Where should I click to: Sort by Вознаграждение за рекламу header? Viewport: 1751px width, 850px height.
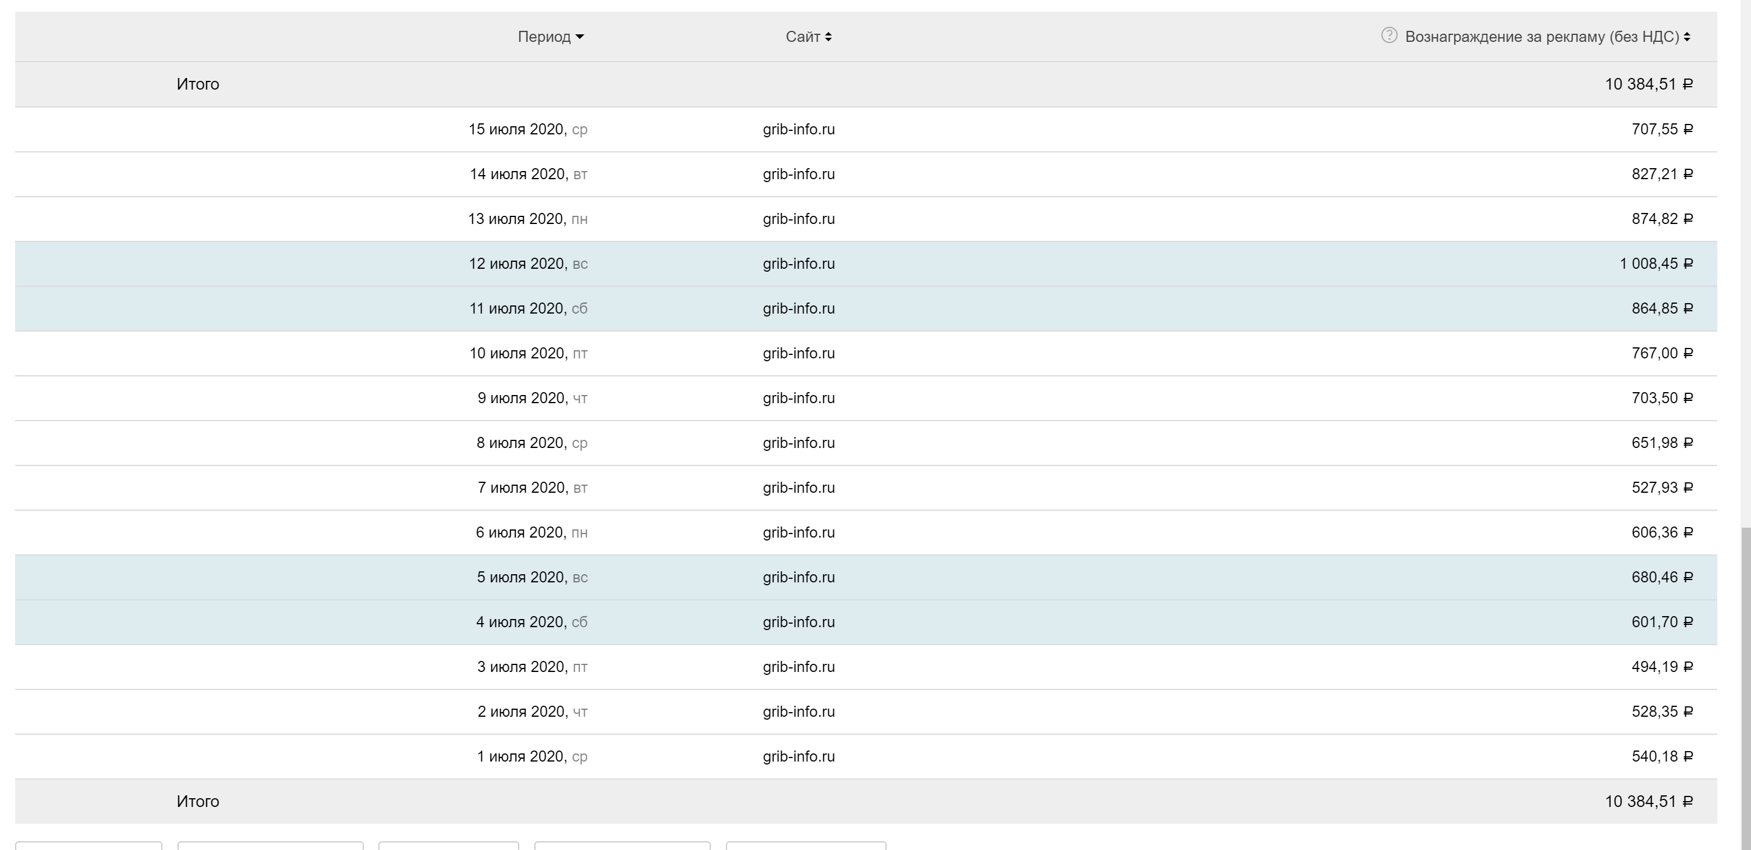pos(1541,37)
